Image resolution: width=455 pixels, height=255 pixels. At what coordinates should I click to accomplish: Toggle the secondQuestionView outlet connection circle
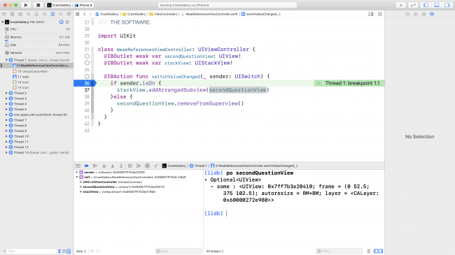(87, 56)
